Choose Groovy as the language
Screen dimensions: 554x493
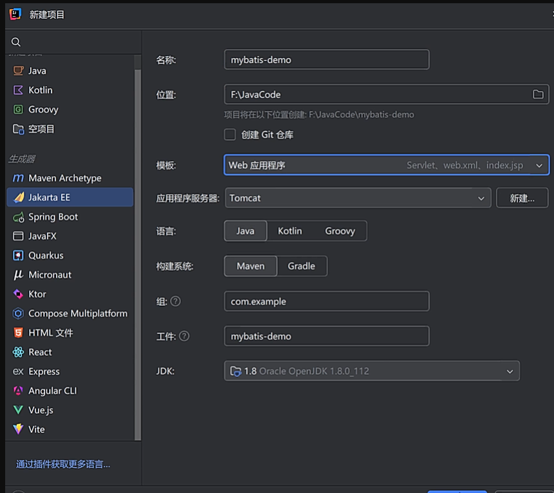tap(340, 231)
